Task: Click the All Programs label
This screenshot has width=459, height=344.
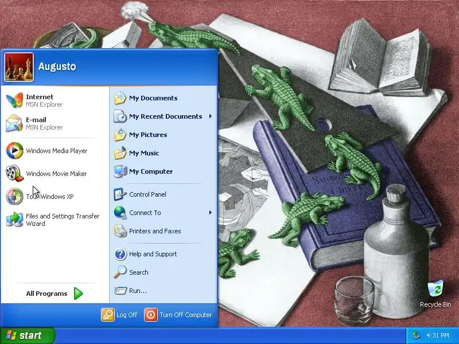Action: 46,294
